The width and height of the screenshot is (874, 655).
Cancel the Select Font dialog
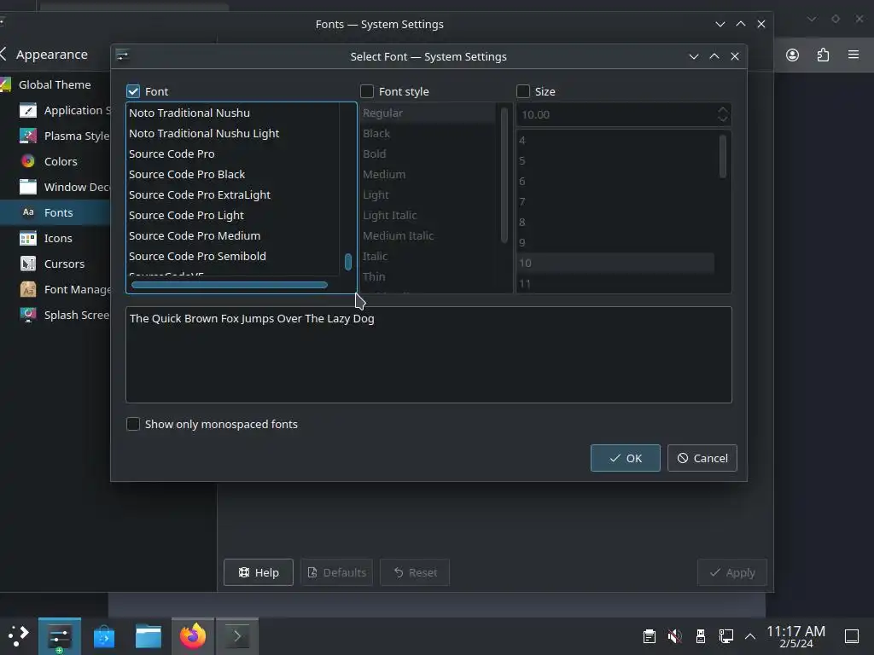[702, 458]
